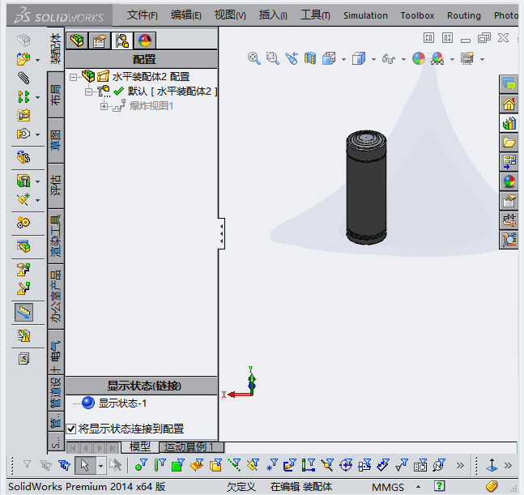
Task: Click the Previous View icon
Action: pos(292,58)
